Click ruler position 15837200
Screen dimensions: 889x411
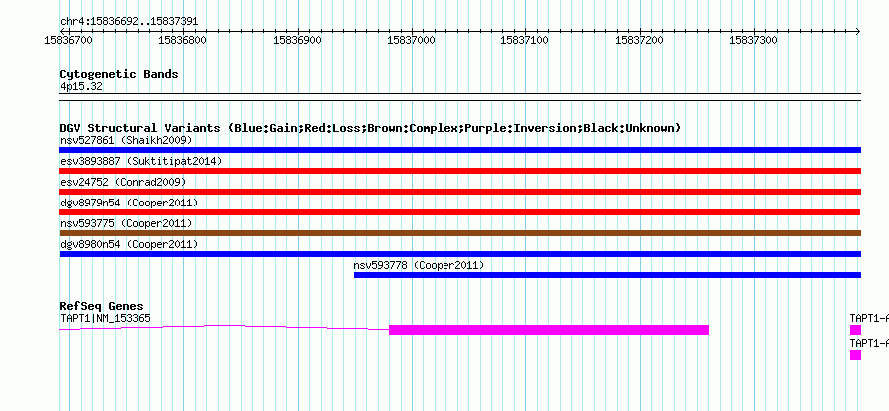[x=639, y=40]
